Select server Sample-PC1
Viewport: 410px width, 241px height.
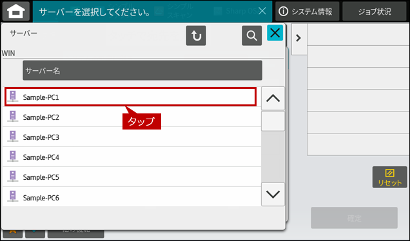130,97
